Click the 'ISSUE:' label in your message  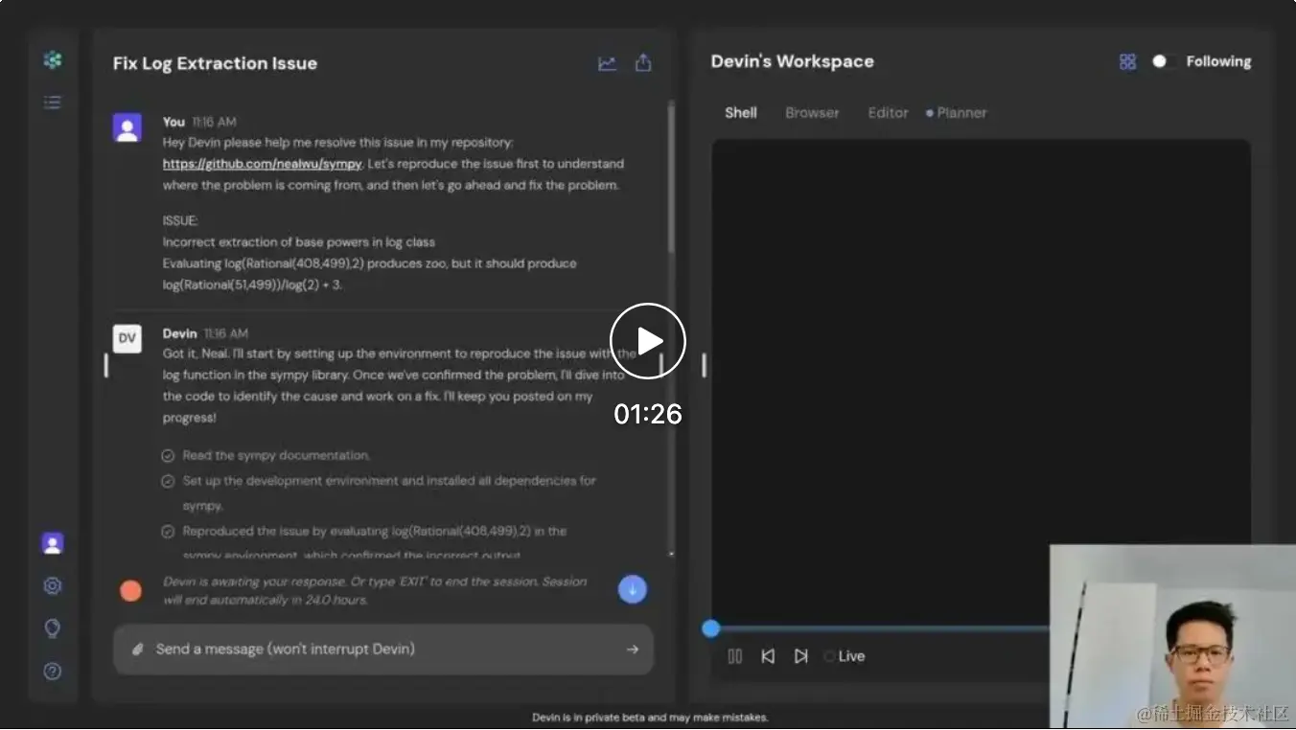(180, 221)
